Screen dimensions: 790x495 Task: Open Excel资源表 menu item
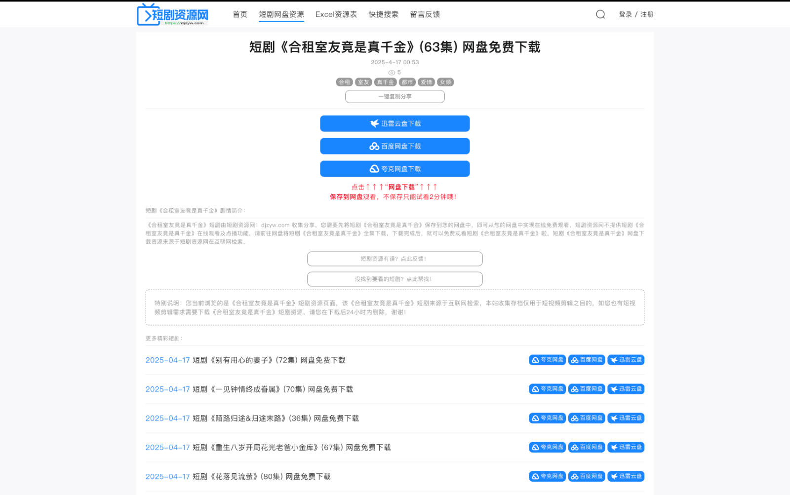336,14
